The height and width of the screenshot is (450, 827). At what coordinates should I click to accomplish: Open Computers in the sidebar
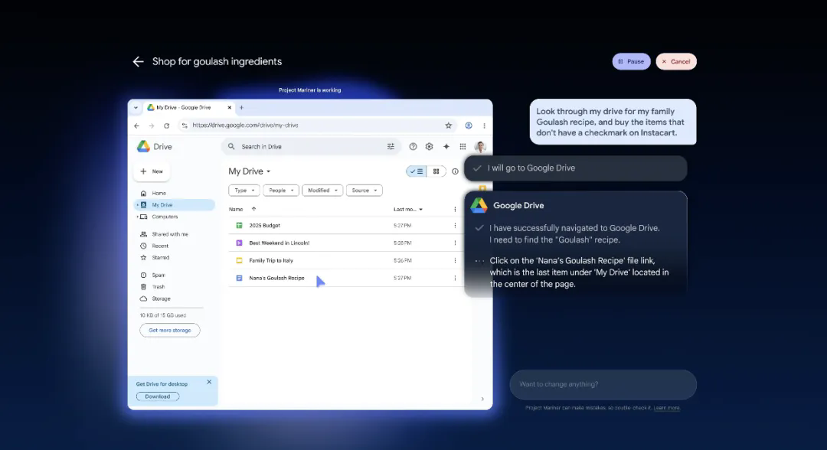point(165,217)
